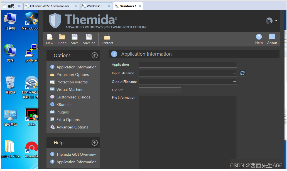Viewport: 287px width, 171px height.
Task: Select the 控制面板 desktop icon
Action: click(10, 117)
